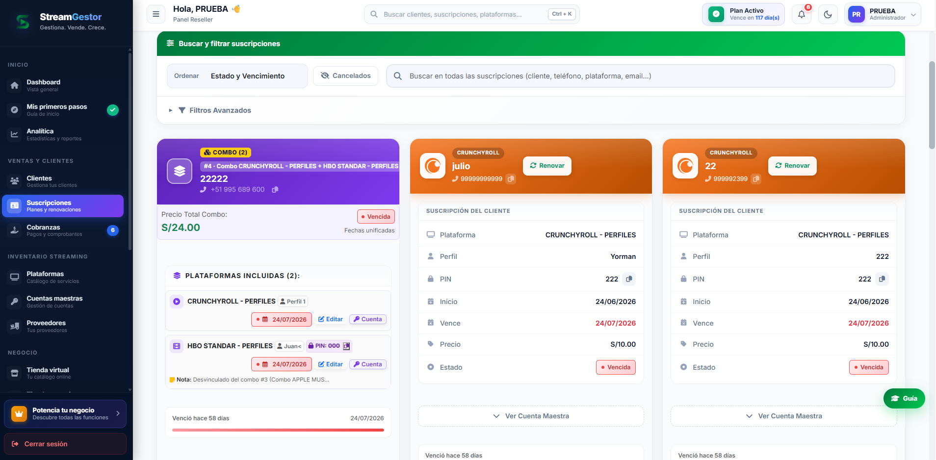Viewport: 936px width, 460px height.
Task: Click the page vertical scrollbar
Action: pyautogui.click(x=932, y=105)
